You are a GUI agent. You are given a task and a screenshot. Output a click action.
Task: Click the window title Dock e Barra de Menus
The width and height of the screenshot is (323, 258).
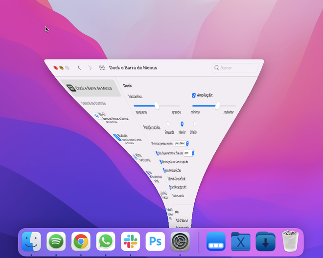(133, 68)
